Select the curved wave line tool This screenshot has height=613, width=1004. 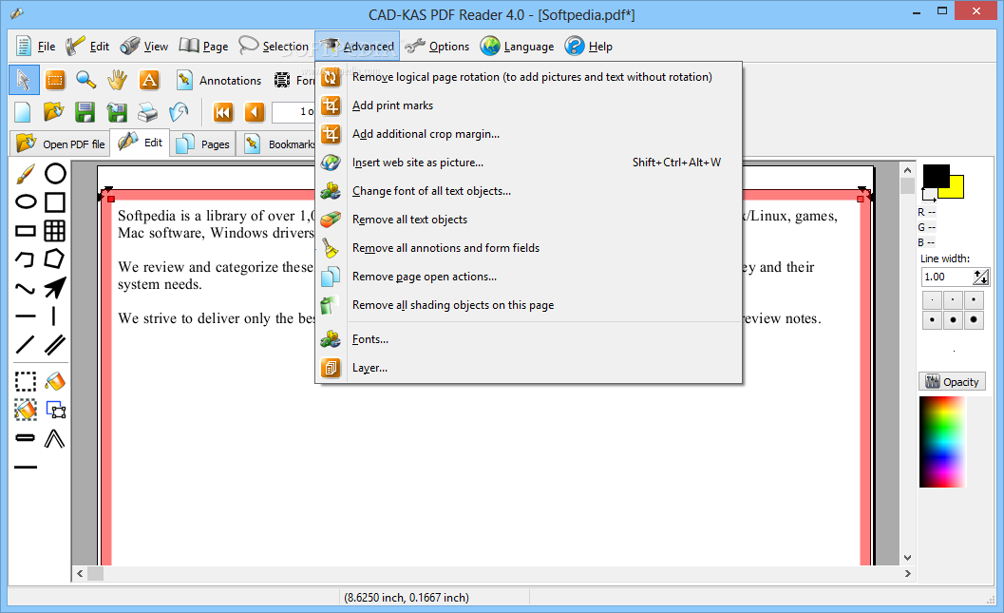(x=25, y=288)
